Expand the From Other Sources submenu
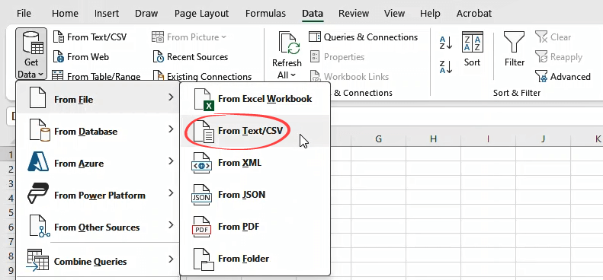603x280 pixels. point(98,227)
